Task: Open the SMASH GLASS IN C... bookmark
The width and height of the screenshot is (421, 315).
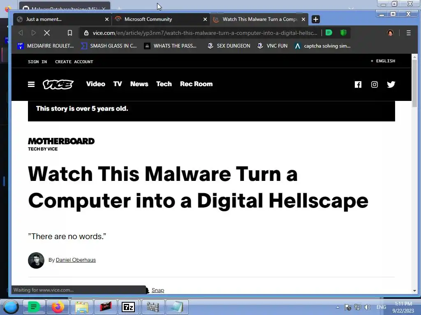Action: (109, 46)
